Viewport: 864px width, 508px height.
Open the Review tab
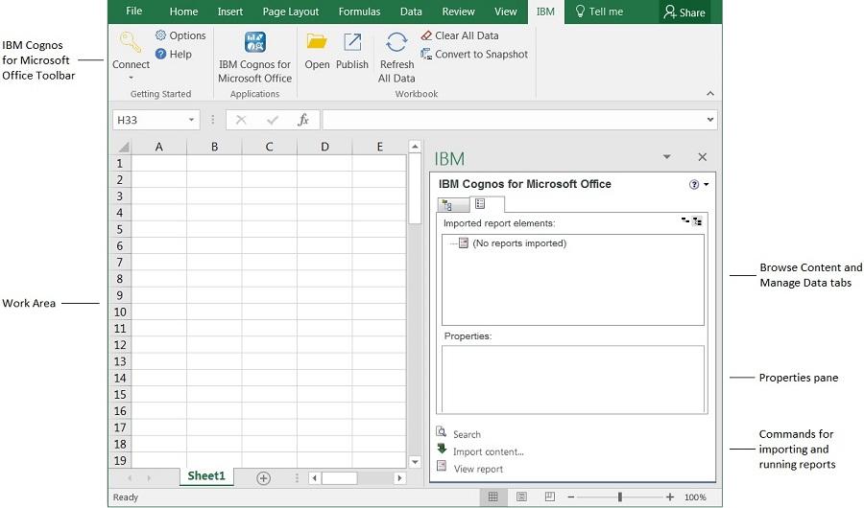point(458,12)
